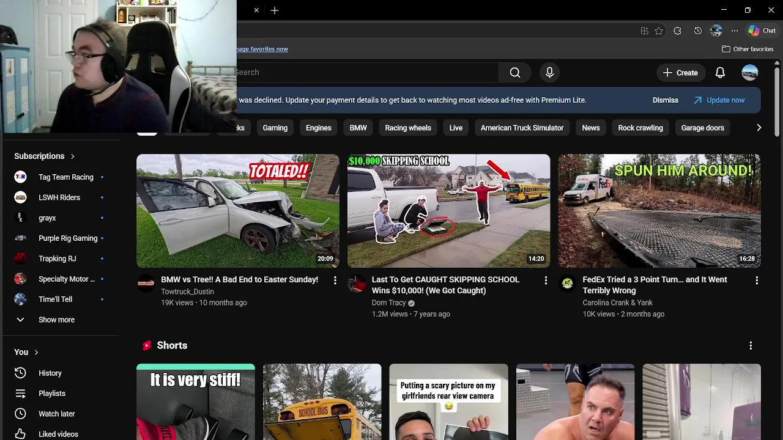
Task: Select the Gaming category chip
Action: 275,128
